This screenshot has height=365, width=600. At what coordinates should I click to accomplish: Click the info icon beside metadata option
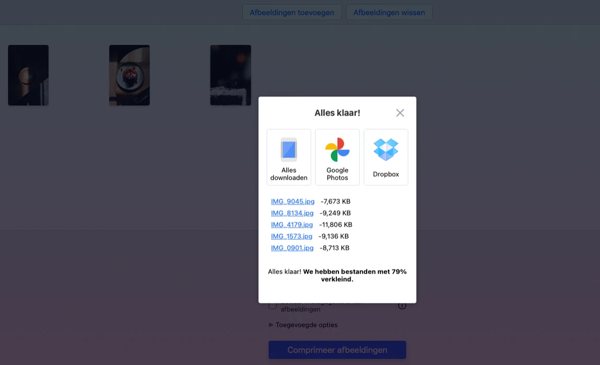point(402,305)
